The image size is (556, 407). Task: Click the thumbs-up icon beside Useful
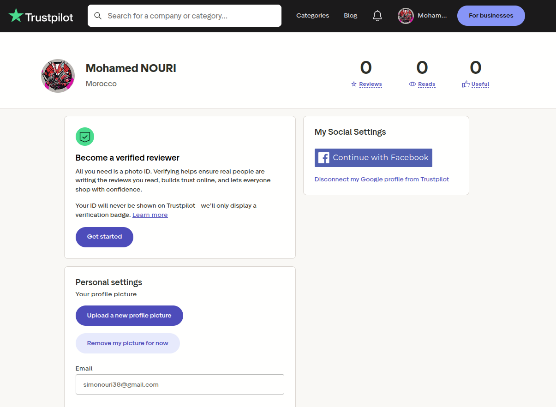coord(466,84)
